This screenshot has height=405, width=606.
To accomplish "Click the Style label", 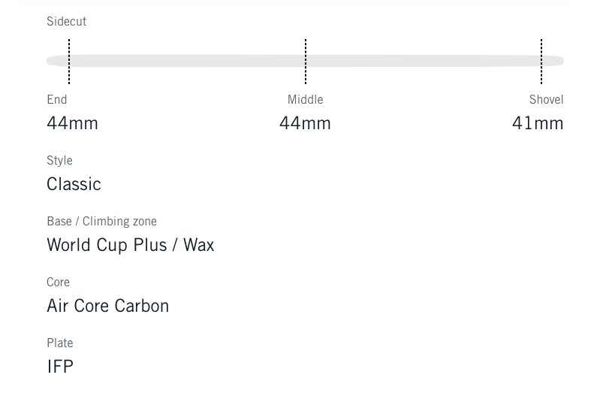I will pos(59,161).
